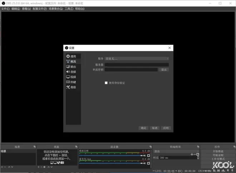Remove scene with the minus icon

coord(5,167)
